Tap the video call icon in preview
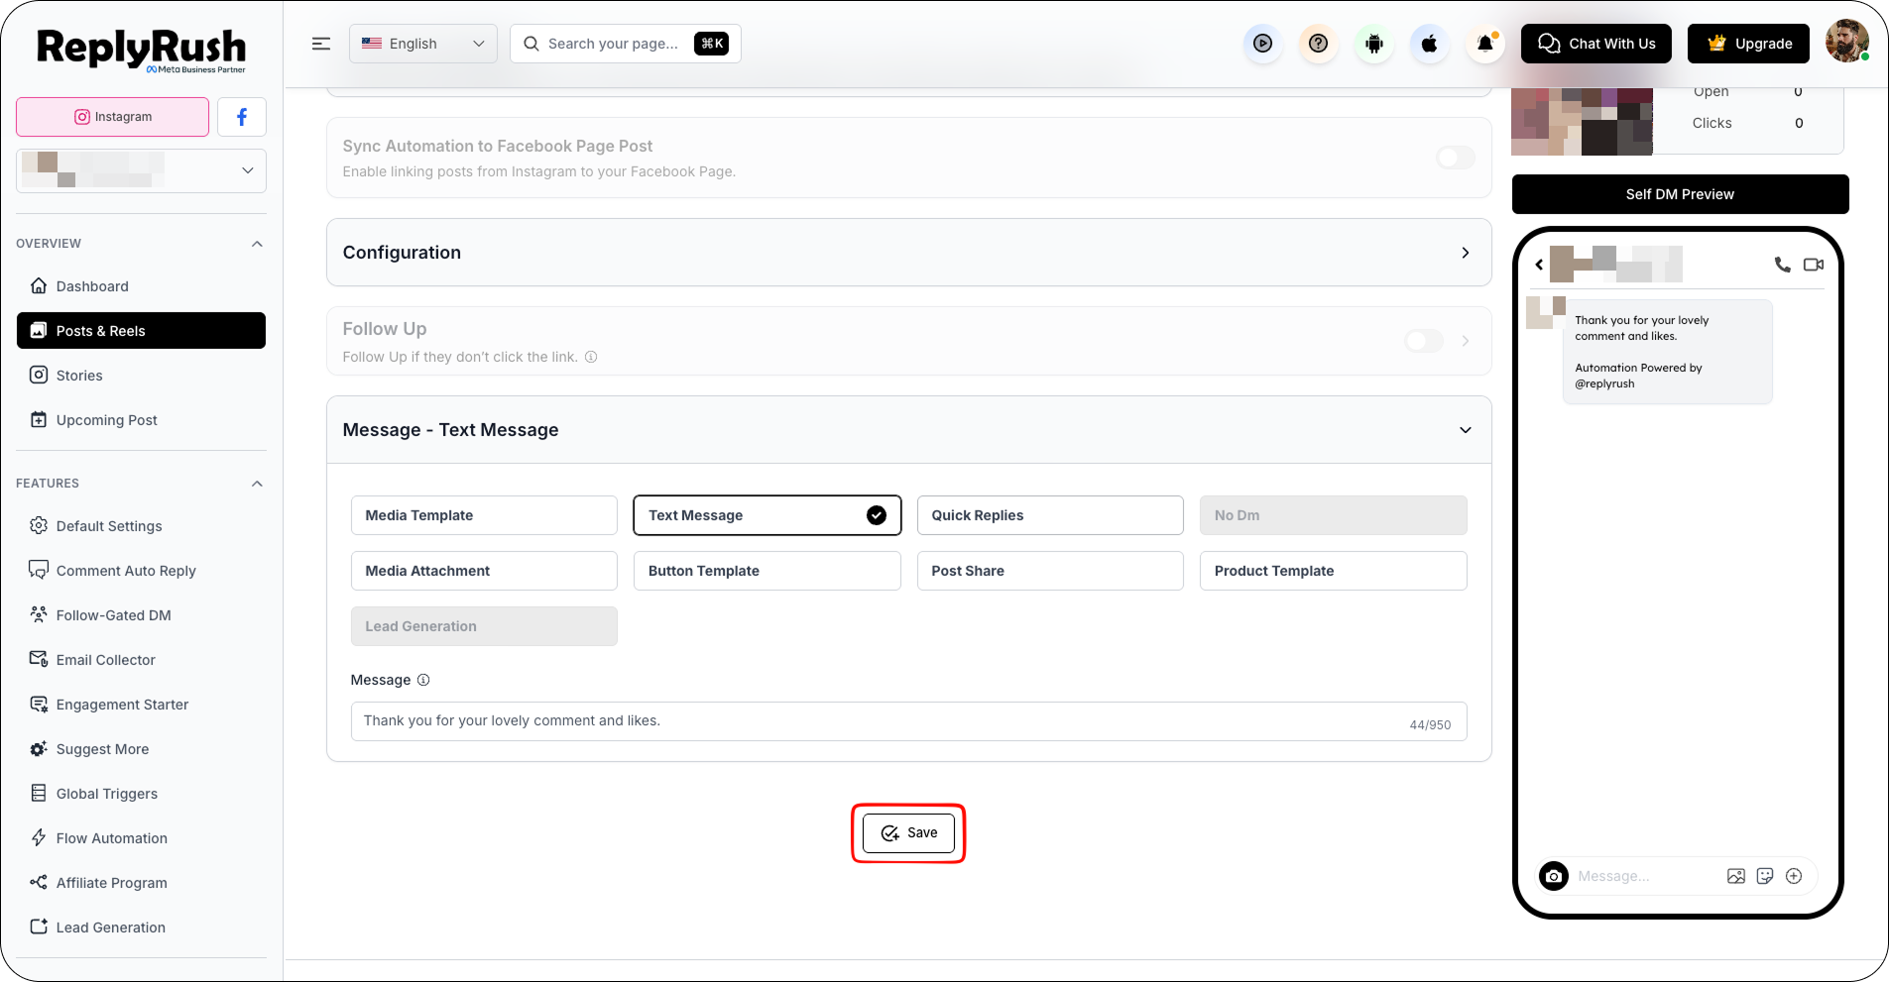1889x982 pixels. pos(1814,265)
